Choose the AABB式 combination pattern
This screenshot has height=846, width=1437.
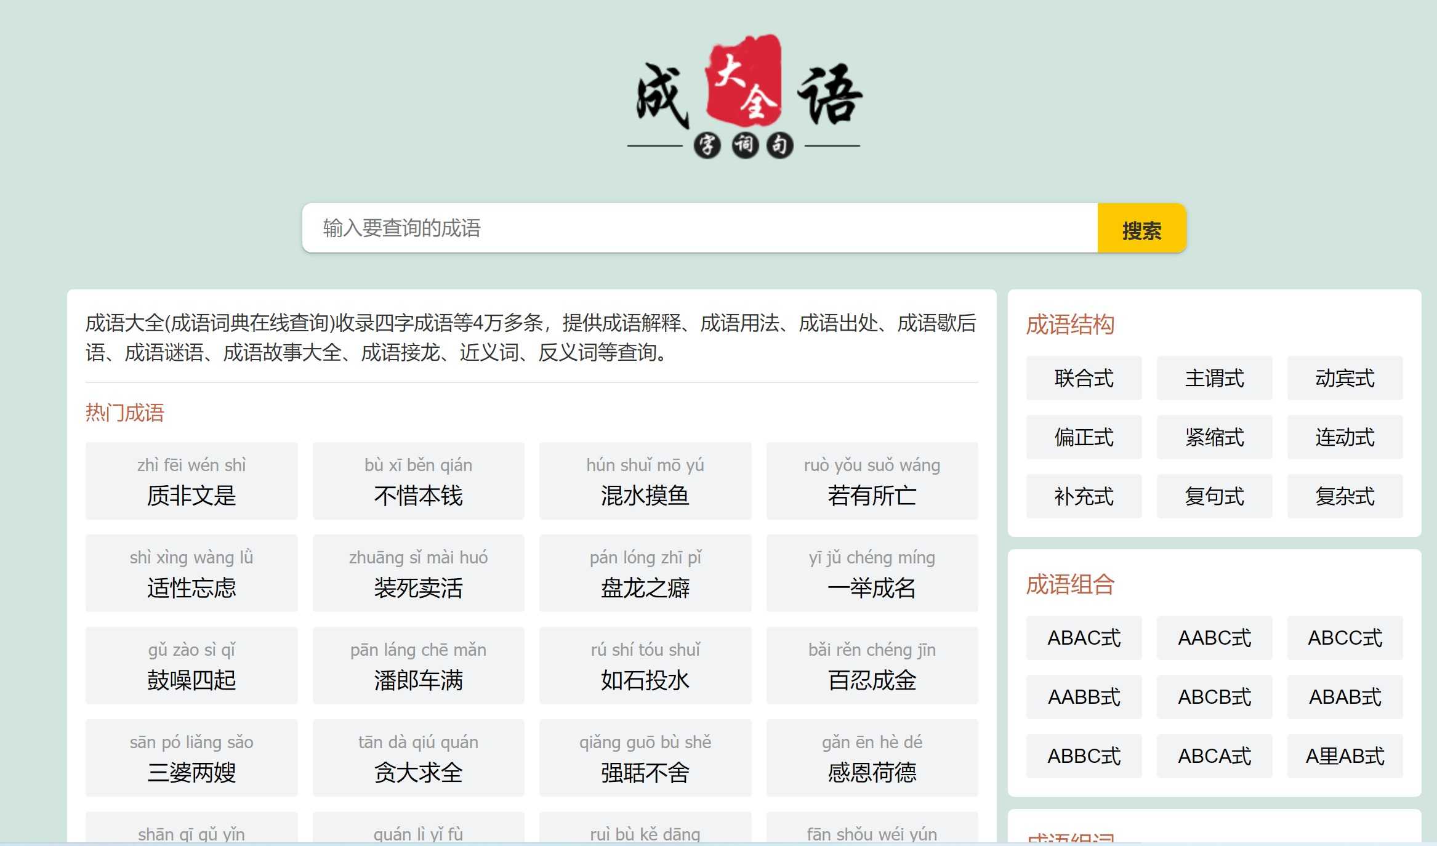point(1084,697)
